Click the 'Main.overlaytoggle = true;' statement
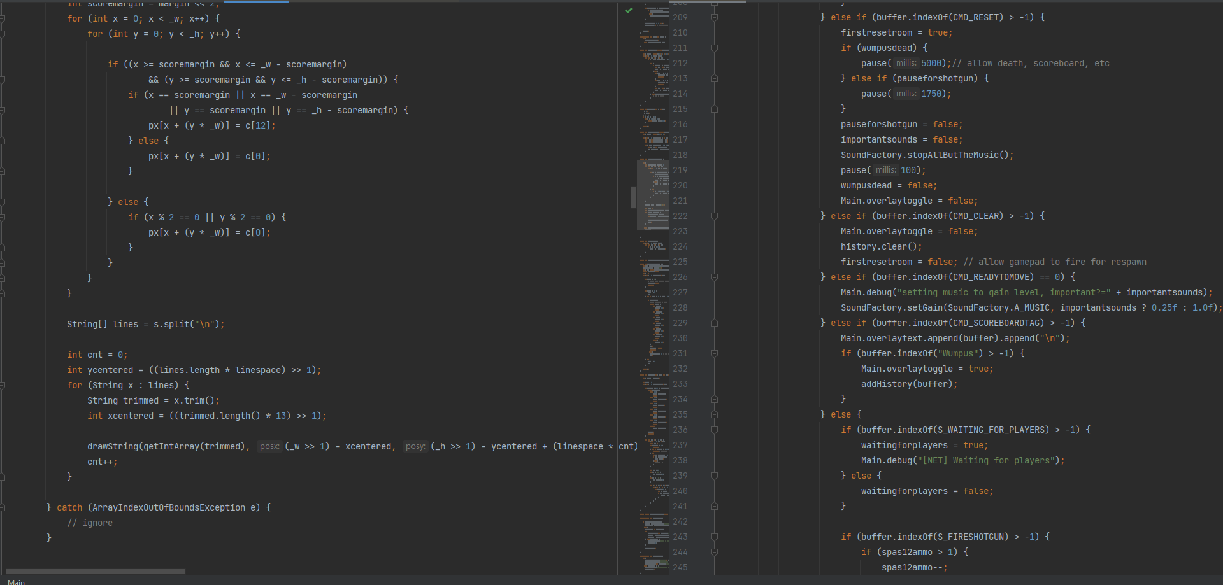The width and height of the screenshot is (1223, 585). tap(927, 369)
